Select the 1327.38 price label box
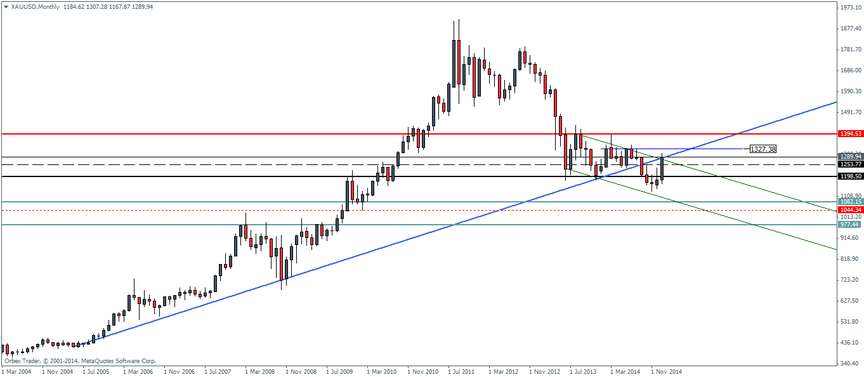This screenshot has width=864, height=377. click(762, 149)
